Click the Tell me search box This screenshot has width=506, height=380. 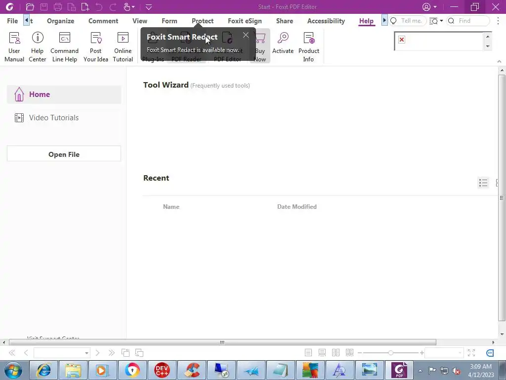[x=407, y=21]
